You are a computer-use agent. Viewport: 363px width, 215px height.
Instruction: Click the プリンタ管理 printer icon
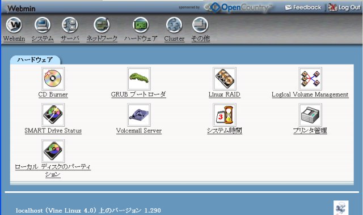[310, 114]
